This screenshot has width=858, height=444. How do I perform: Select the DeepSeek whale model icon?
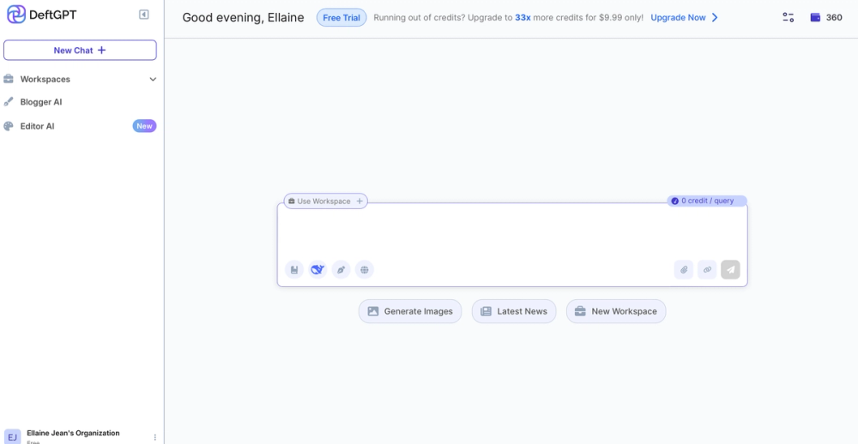tap(317, 269)
